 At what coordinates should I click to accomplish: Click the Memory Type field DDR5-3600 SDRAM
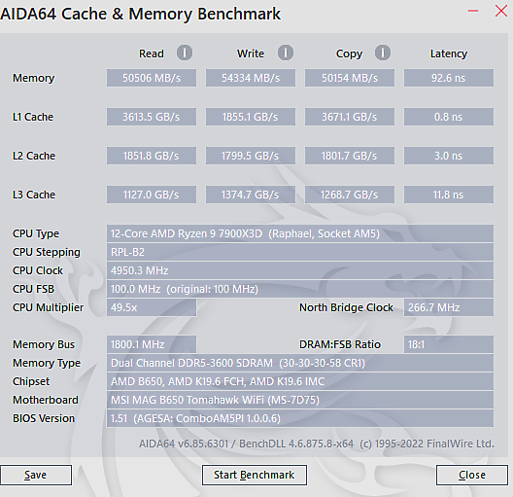click(300, 363)
